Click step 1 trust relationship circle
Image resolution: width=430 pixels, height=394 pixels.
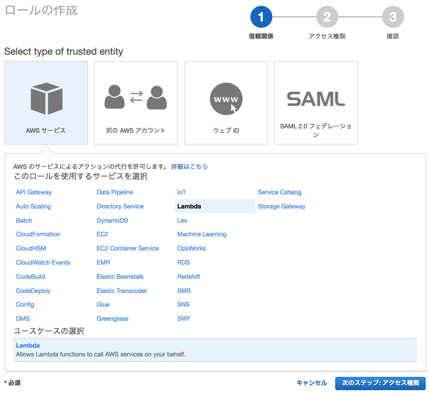click(x=261, y=17)
